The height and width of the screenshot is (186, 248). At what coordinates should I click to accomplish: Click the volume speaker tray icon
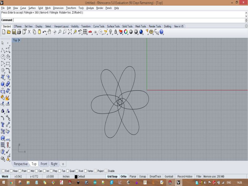(x=205, y=183)
